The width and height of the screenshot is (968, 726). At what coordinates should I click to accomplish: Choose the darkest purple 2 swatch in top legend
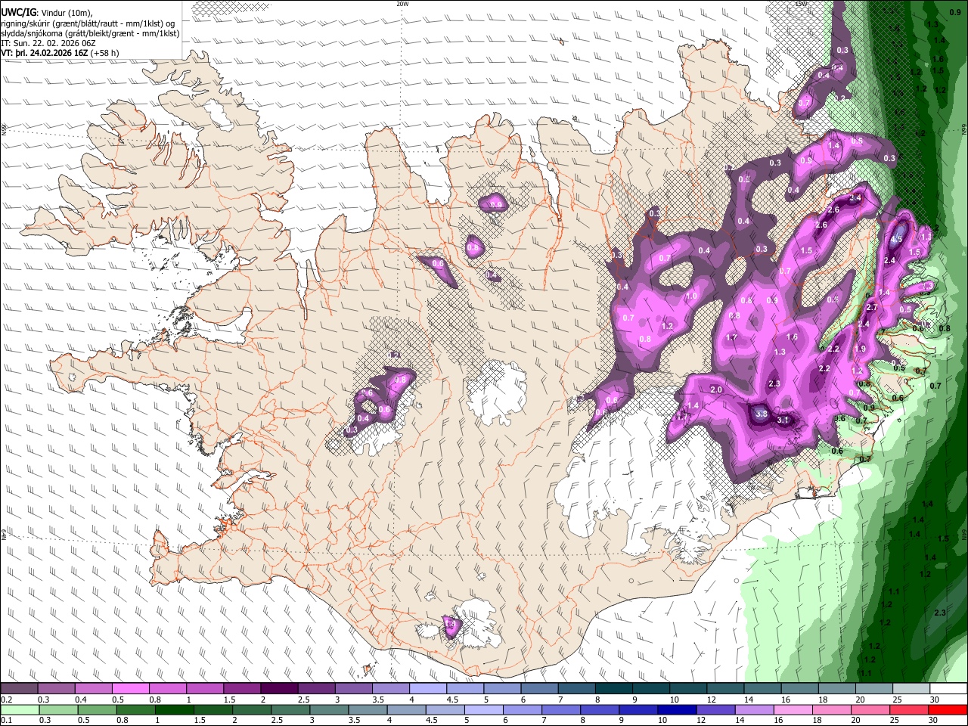tap(279, 689)
